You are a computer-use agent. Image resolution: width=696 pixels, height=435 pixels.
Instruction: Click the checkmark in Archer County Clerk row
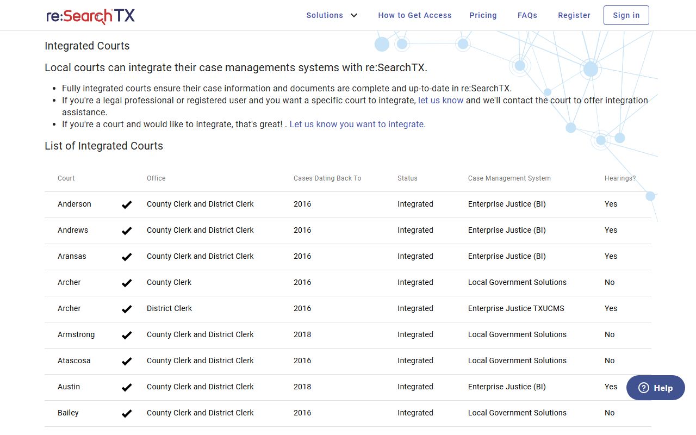point(127,283)
